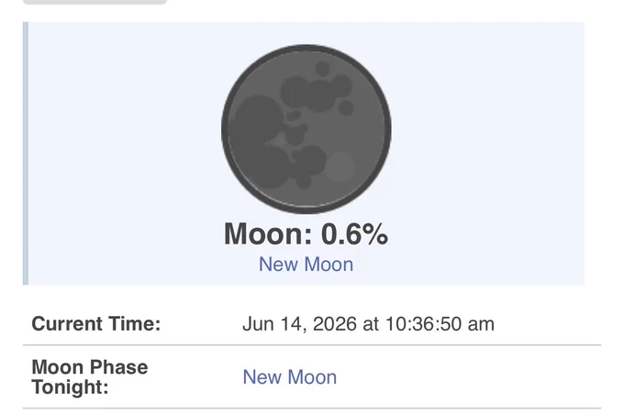624x413 pixels.
Task: Click the small crater at the moon's top
Action: coord(322,69)
